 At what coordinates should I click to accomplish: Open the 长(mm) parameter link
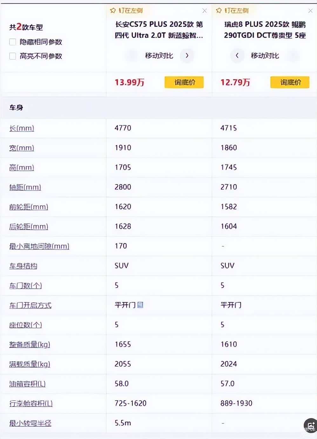tap(22, 128)
